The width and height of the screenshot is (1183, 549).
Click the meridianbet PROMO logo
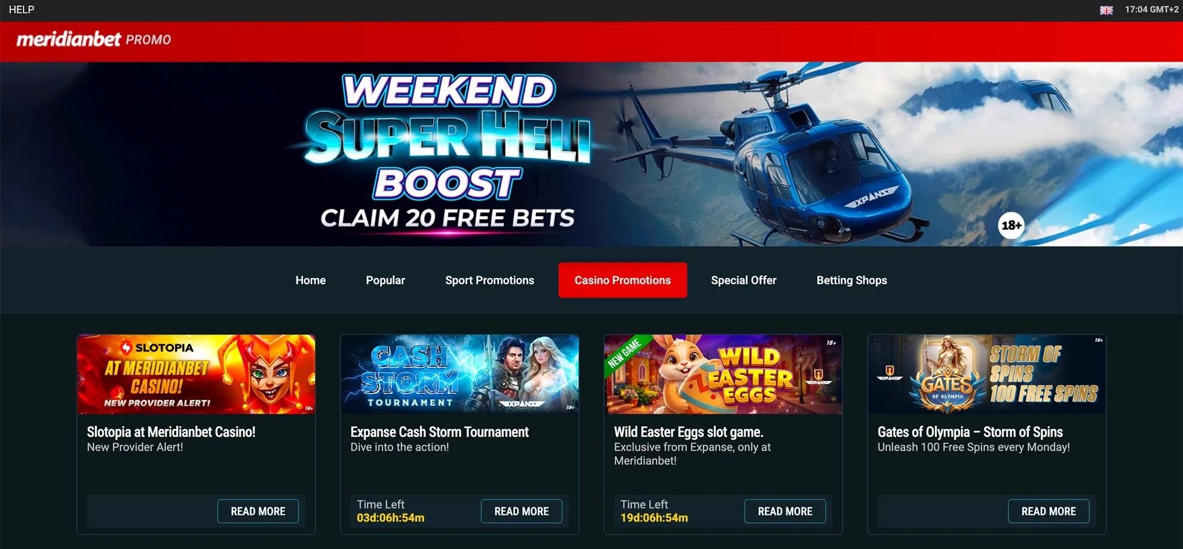coord(94,39)
